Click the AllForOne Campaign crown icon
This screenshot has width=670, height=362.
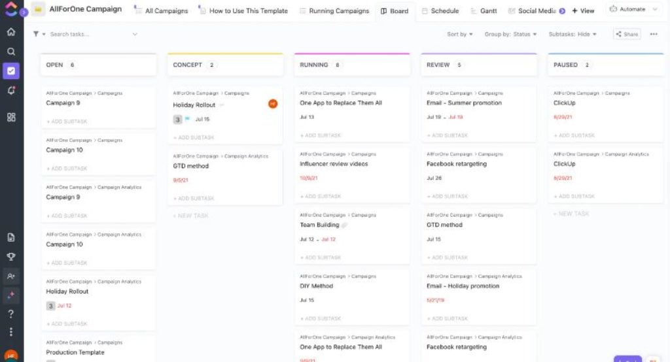38,9
